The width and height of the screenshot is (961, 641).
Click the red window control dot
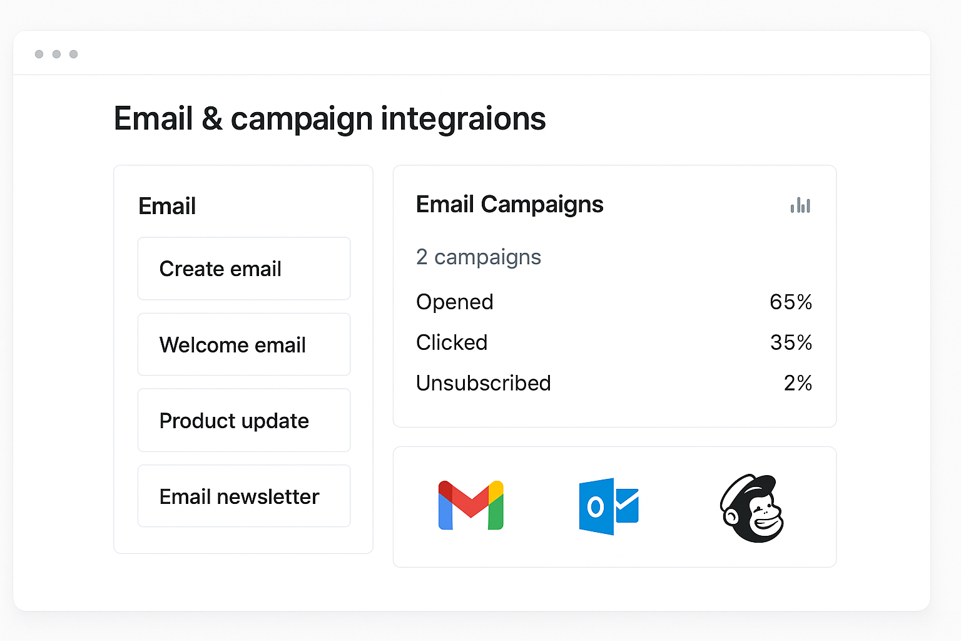[39, 54]
